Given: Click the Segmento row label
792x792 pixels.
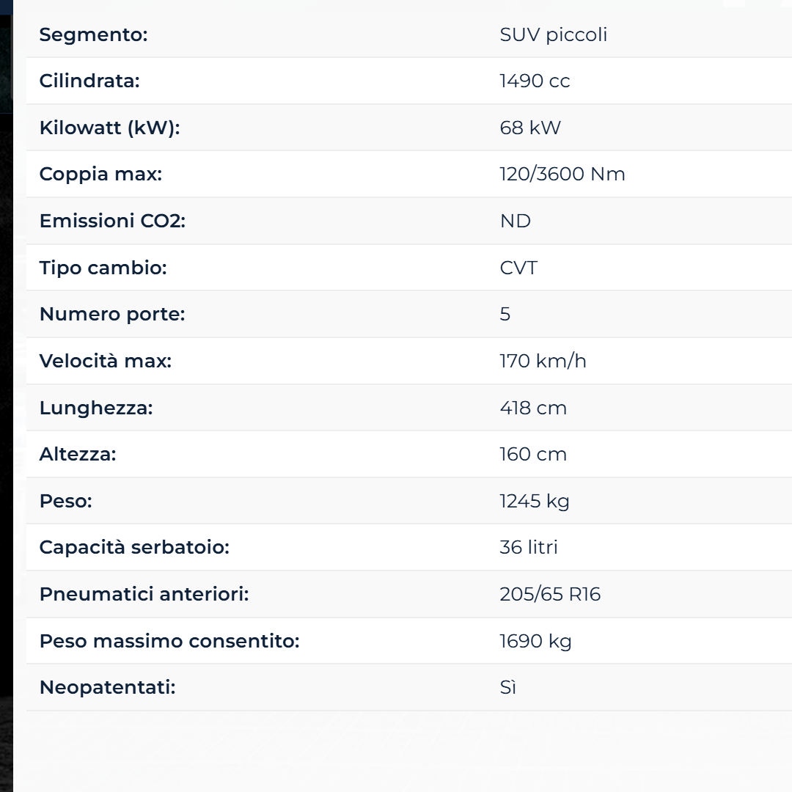Looking at the screenshot, I should pyautogui.click(x=93, y=34).
